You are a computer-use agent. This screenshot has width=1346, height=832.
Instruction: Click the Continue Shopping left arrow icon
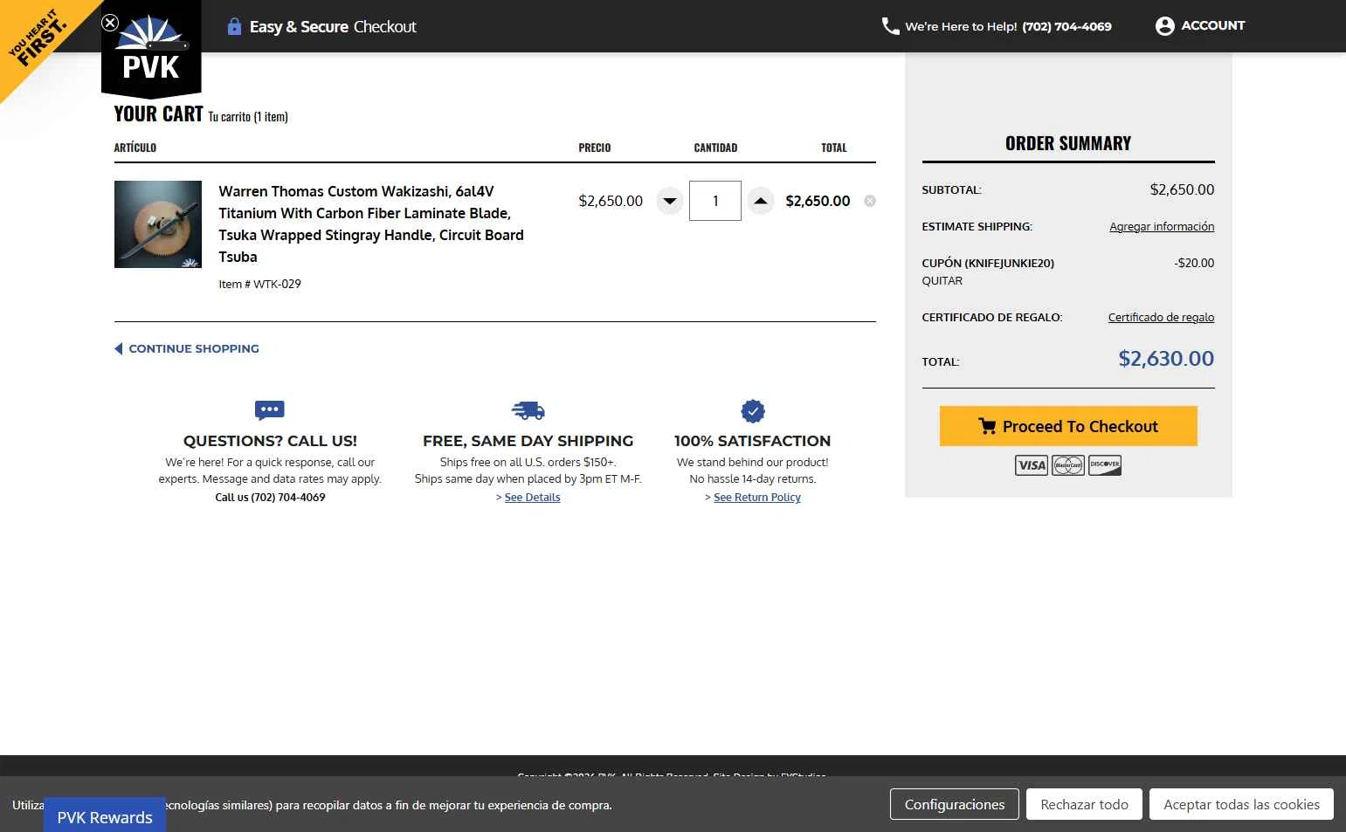[119, 348]
